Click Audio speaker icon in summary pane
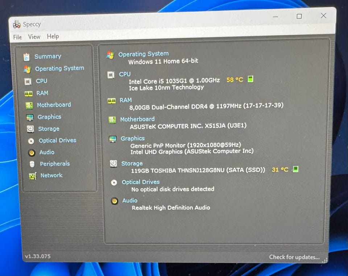This screenshot has height=276, width=348. point(115,201)
